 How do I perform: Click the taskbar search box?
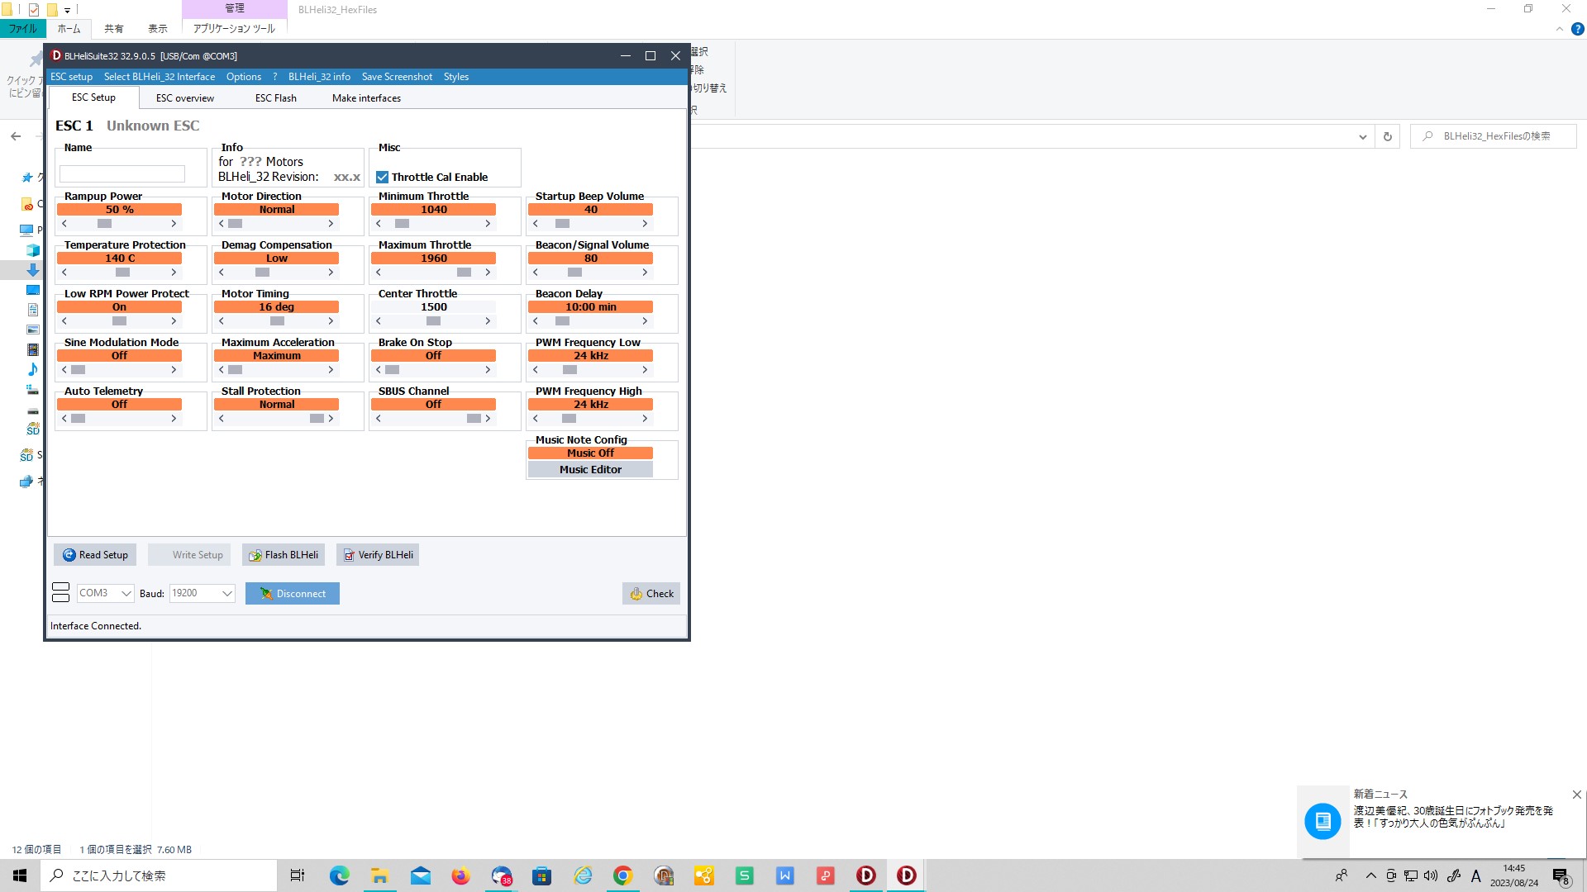point(159,875)
